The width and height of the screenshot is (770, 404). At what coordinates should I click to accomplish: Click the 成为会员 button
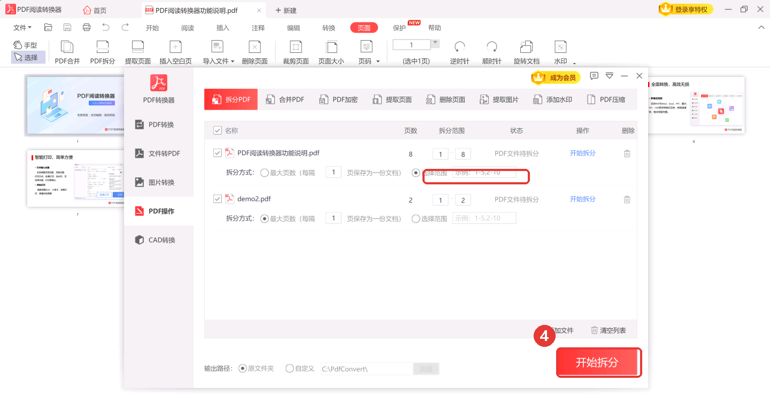point(556,77)
